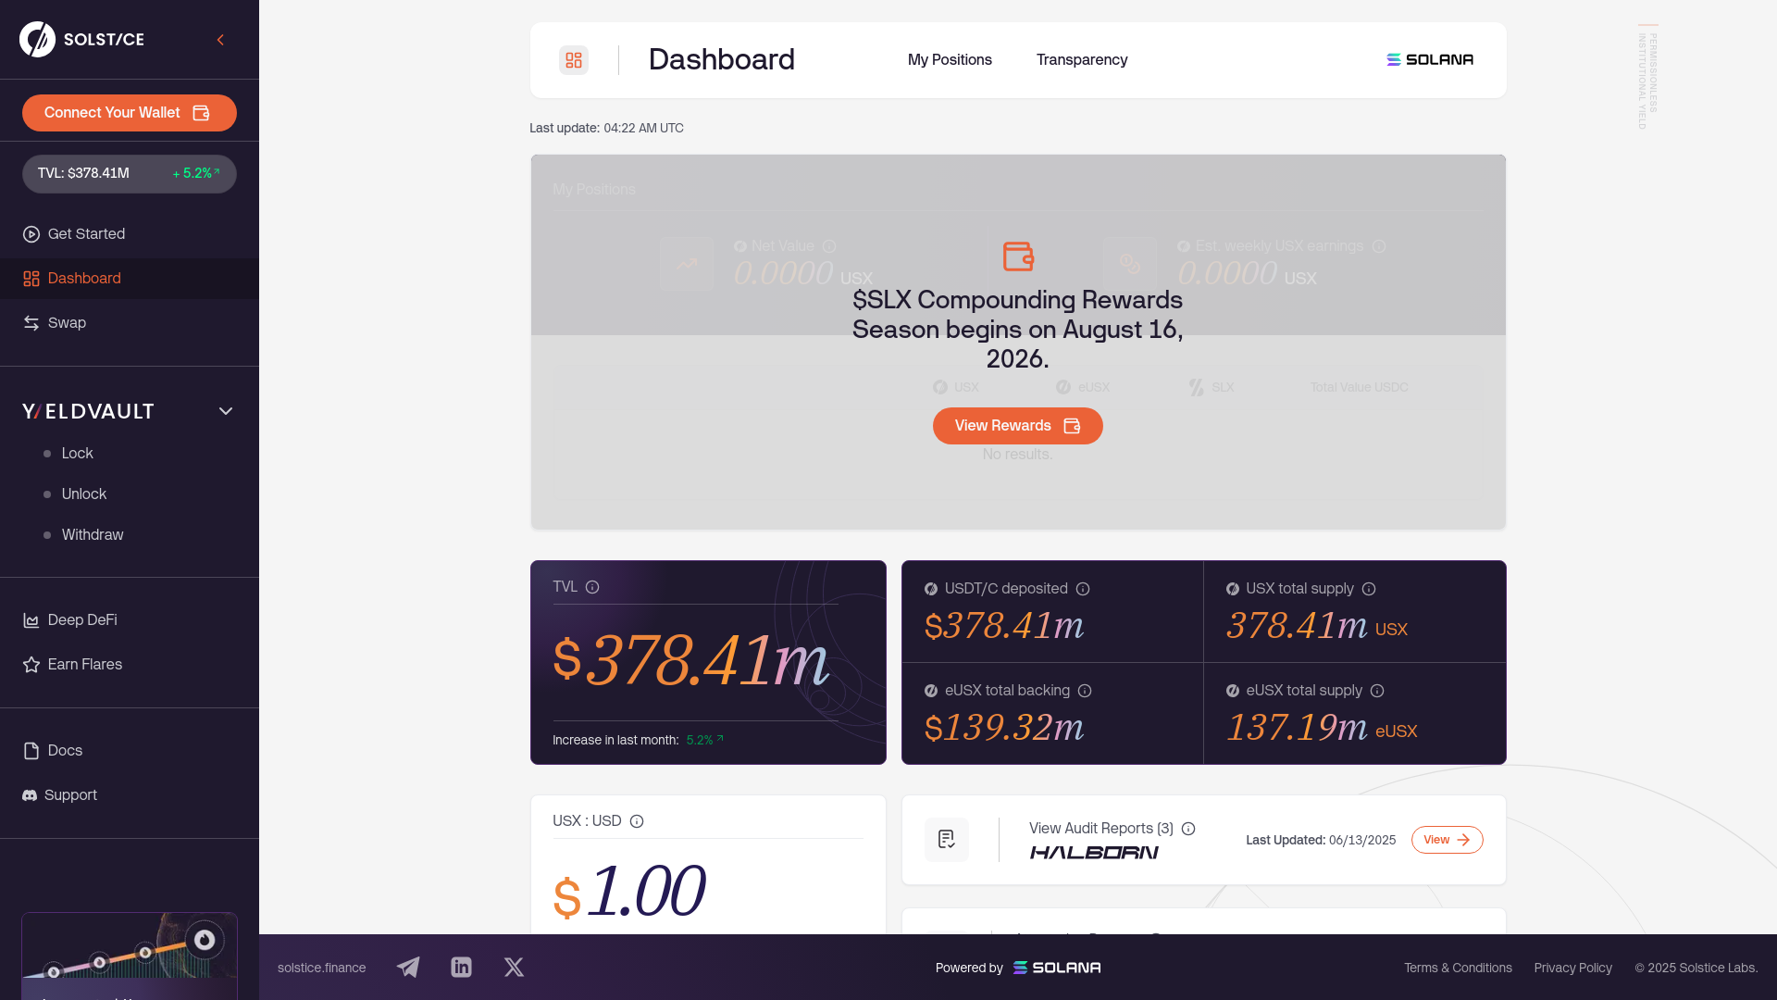Viewport: 1777px width, 1000px height.
Task: Click Last Updated 06/13/2025 text
Action: pyautogui.click(x=1321, y=841)
